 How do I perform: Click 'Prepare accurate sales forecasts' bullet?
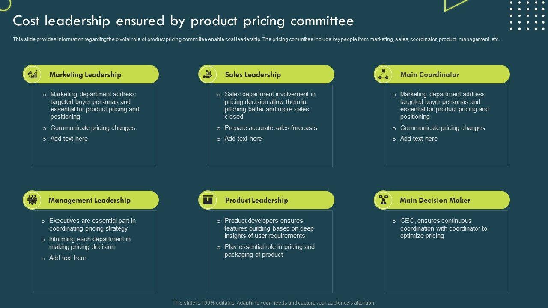(x=271, y=128)
